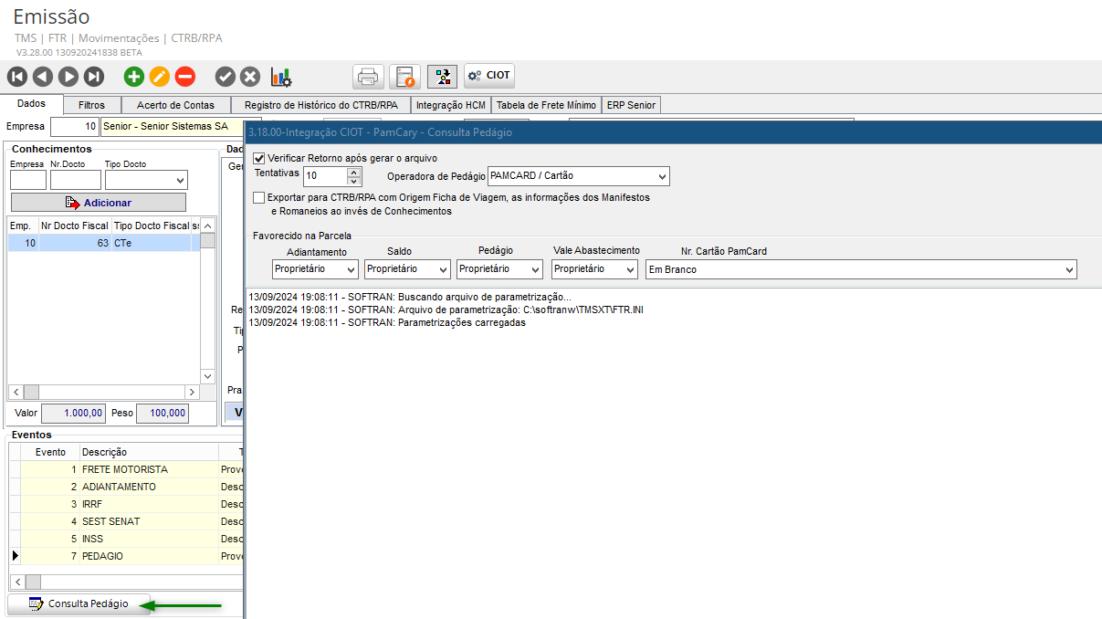Click the Tentativas number field
Viewport: 1102px width, 619px height.
(325, 176)
